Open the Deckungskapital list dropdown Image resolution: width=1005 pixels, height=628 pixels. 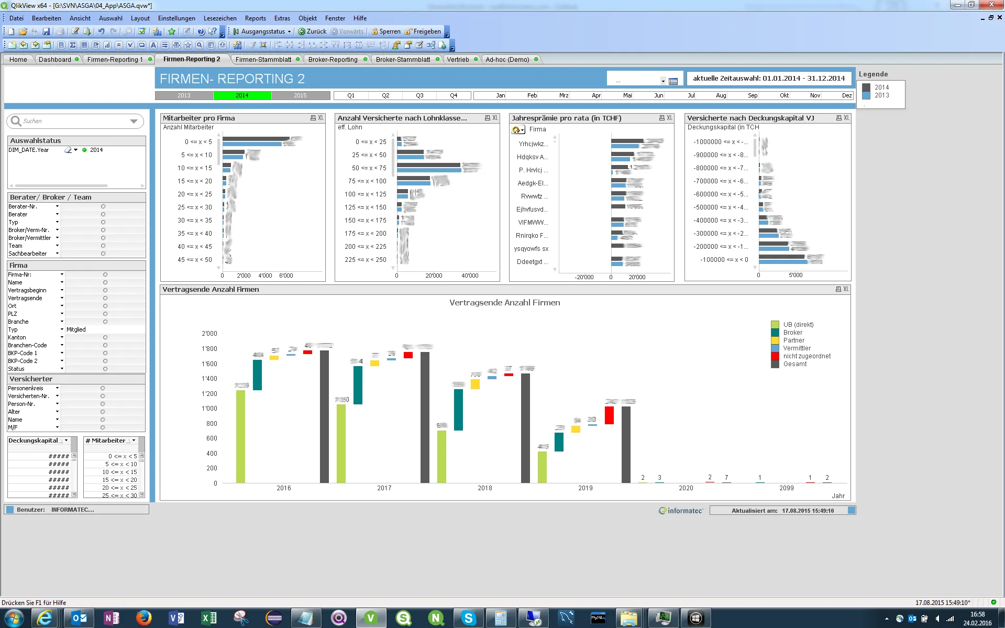coord(66,440)
